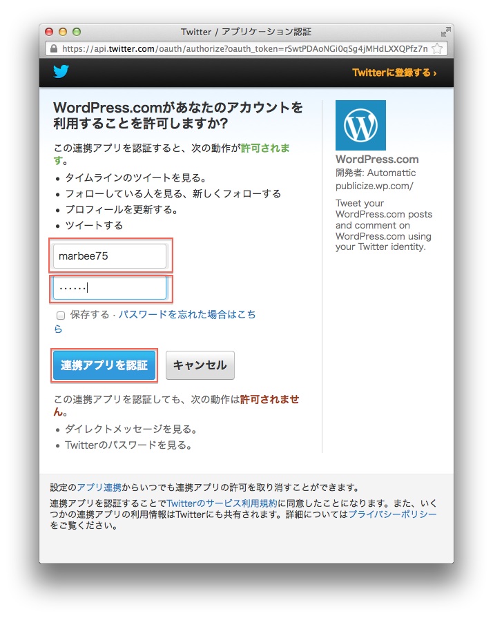Click the URL address bar
Image resolution: width=493 pixels, height=618 pixels.
[x=246, y=48]
